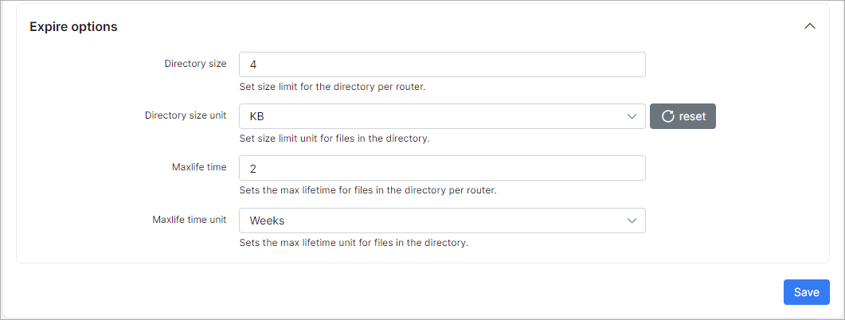
Task: Click the reset button label text
Action: point(692,116)
